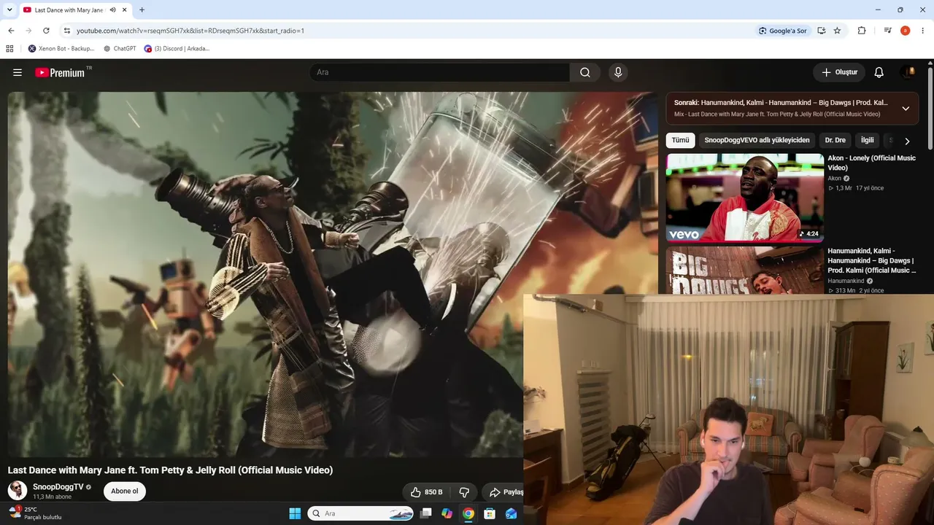This screenshot has width=934, height=525.
Task: Open the tab search dropdown arrow
Action: [9, 10]
